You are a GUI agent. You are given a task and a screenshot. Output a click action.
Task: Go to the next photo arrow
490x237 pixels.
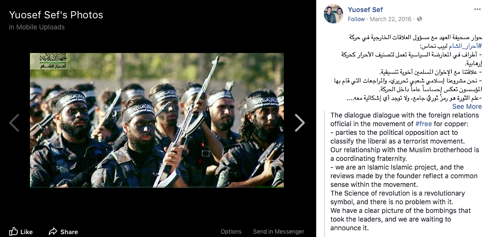(x=299, y=122)
